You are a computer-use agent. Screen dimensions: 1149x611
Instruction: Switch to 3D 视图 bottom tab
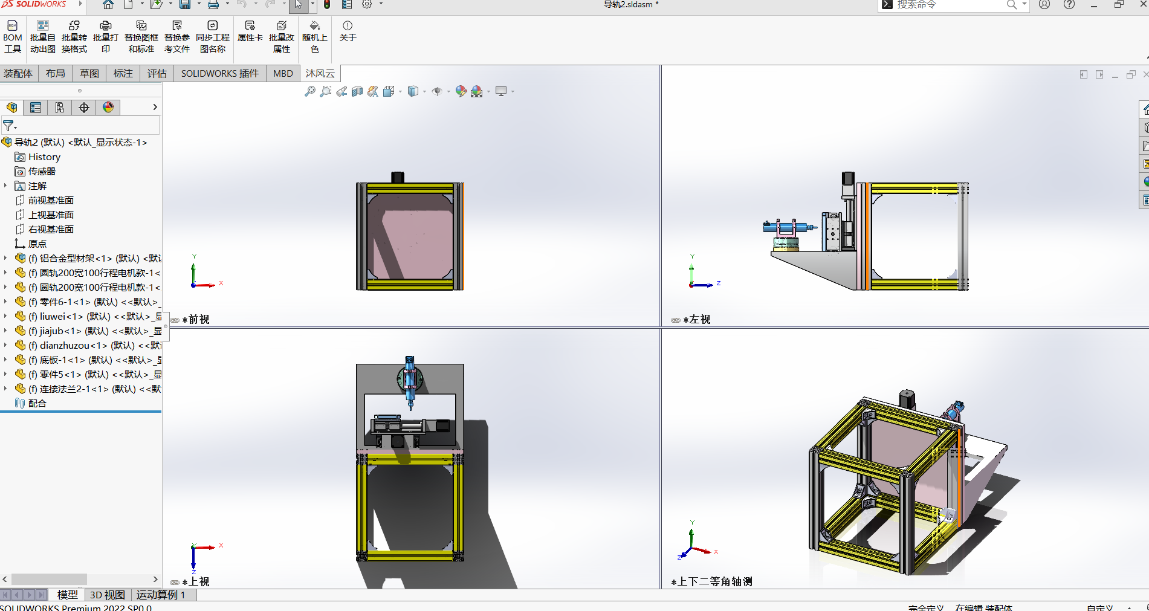[108, 595]
